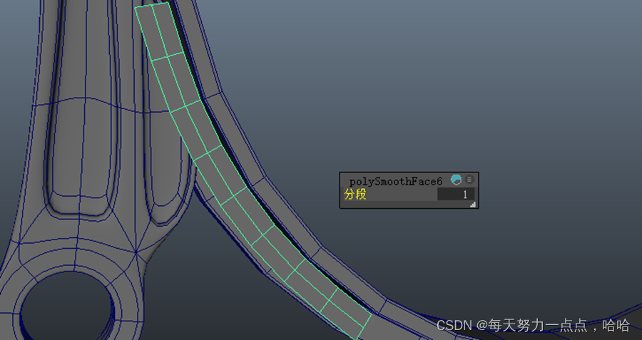
Task: Select the yellow 分段 attribute label
Action: click(355, 195)
